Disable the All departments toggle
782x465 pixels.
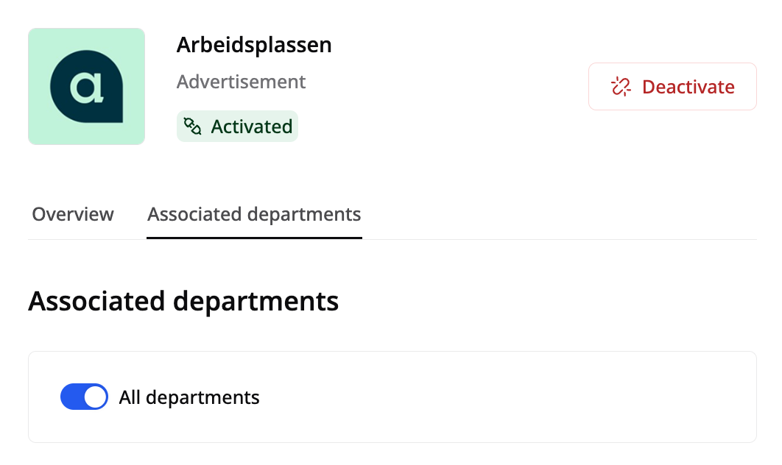point(84,397)
